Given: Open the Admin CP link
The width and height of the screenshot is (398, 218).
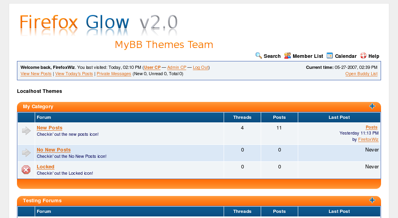Looking at the screenshot, I should tap(177, 68).
